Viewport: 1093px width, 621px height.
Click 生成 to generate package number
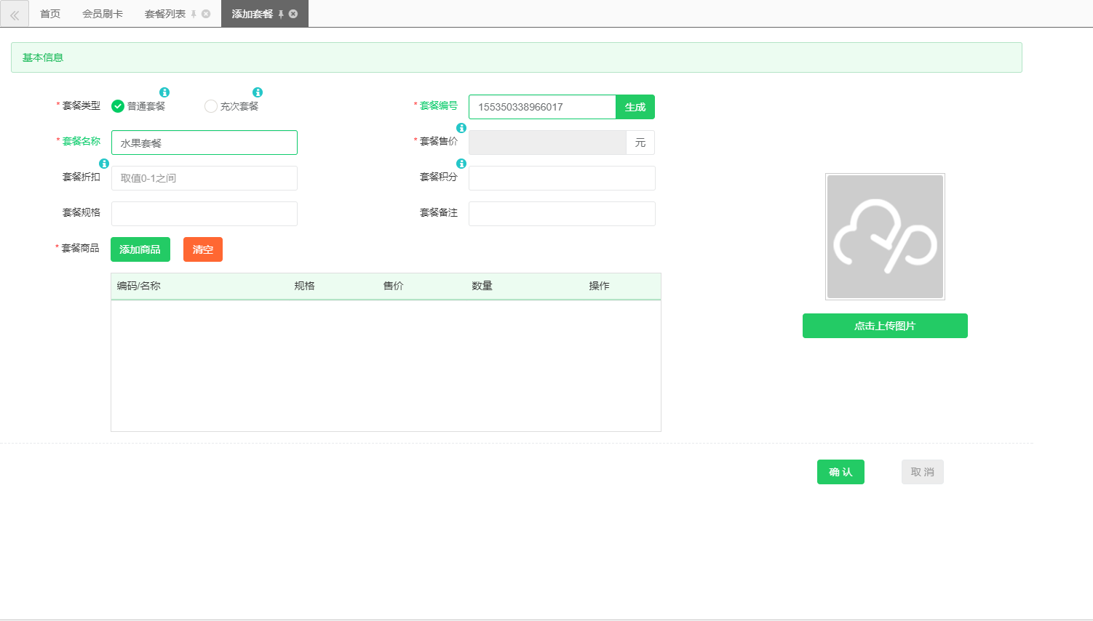pos(635,107)
